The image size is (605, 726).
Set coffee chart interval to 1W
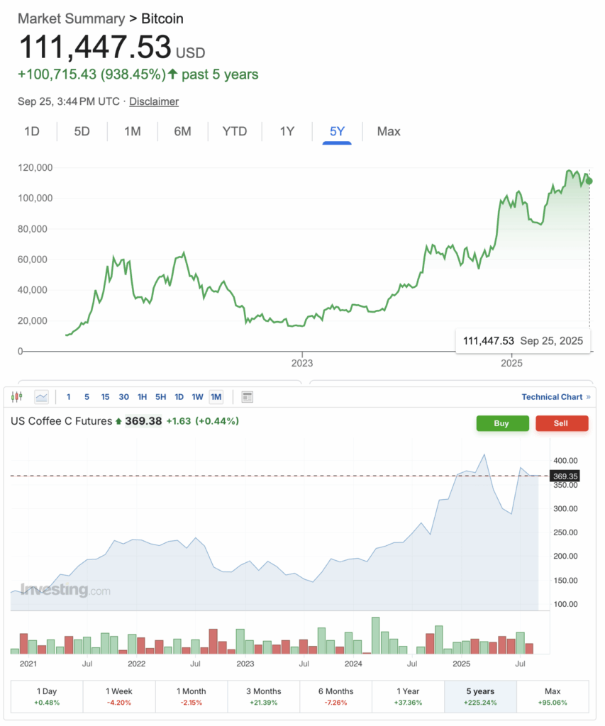pos(197,397)
